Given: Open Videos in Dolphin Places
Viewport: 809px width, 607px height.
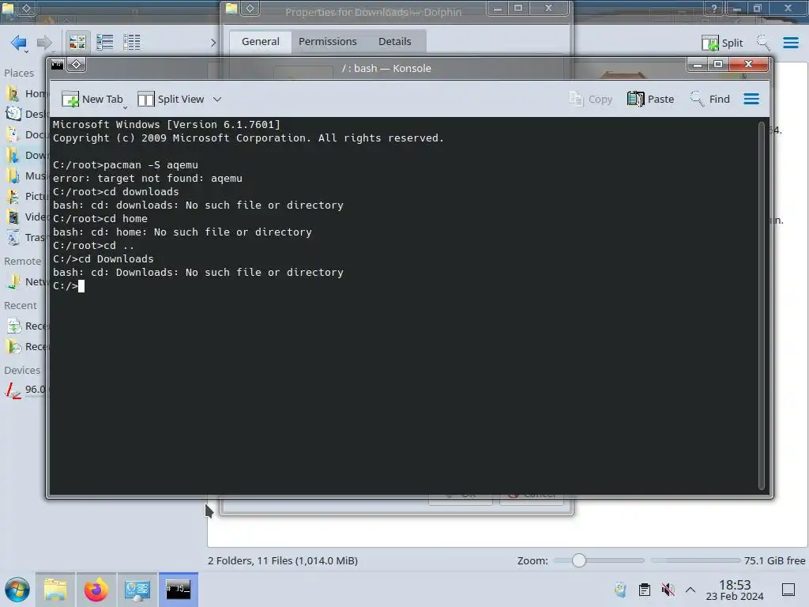Looking at the screenshot, I should (26, 217).
